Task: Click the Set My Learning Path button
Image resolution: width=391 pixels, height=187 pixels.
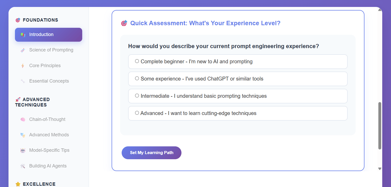Action: (x=152, y=153)
